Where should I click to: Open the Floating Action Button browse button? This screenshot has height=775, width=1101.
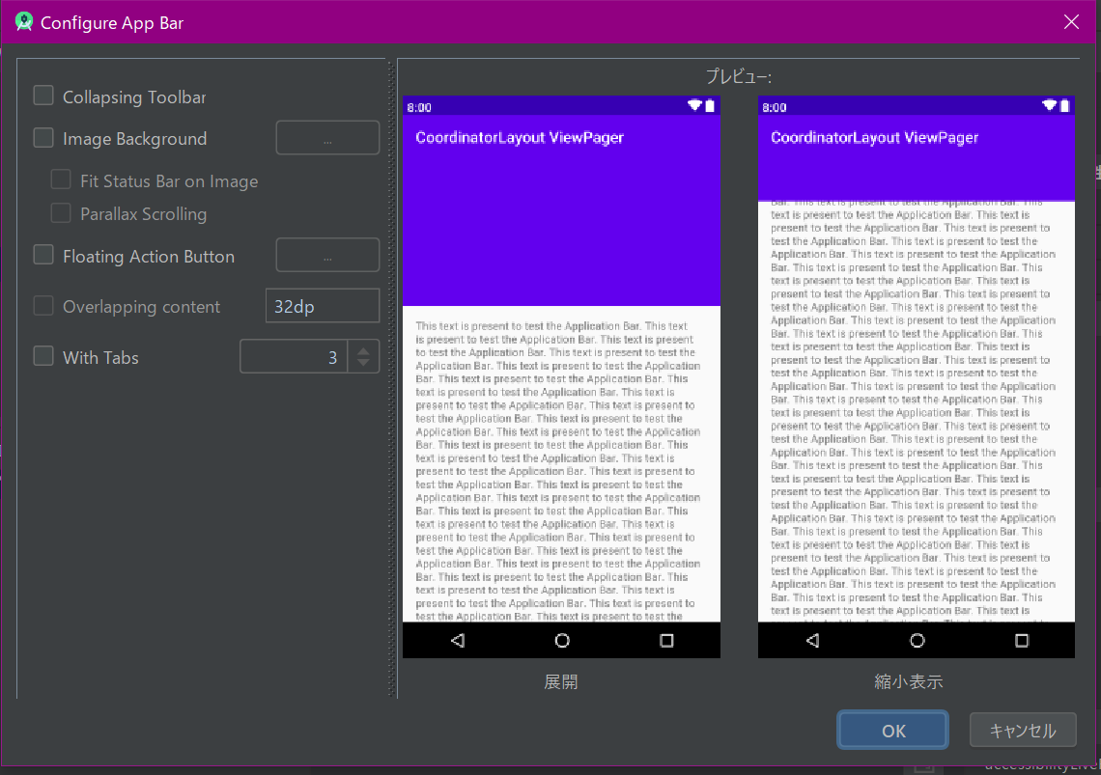(327, 255)
